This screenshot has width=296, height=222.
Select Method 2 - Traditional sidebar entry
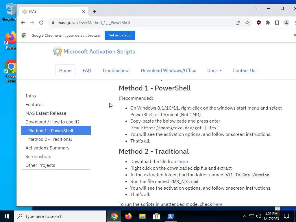point(56,139)
